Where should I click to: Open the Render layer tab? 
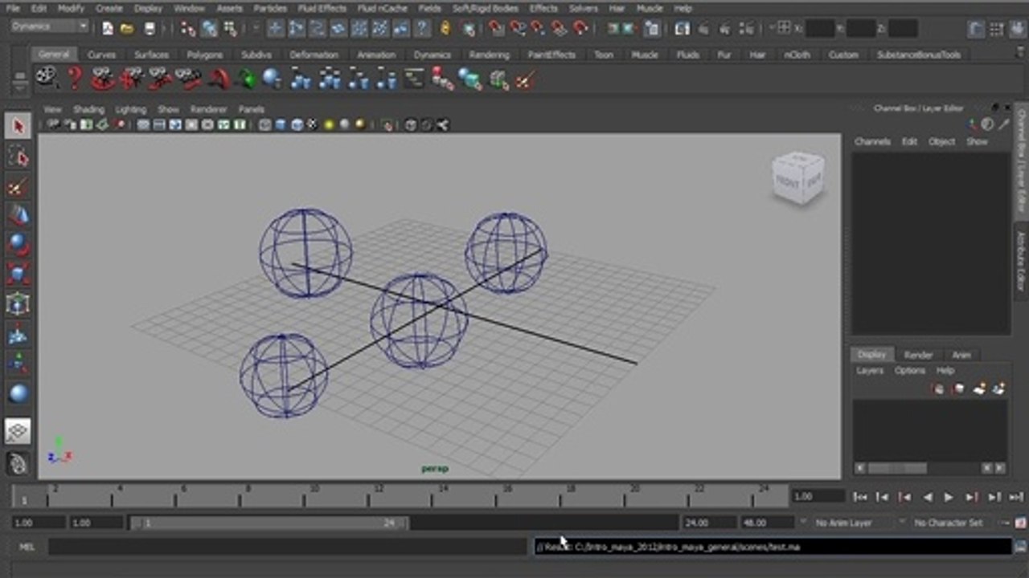918,355
